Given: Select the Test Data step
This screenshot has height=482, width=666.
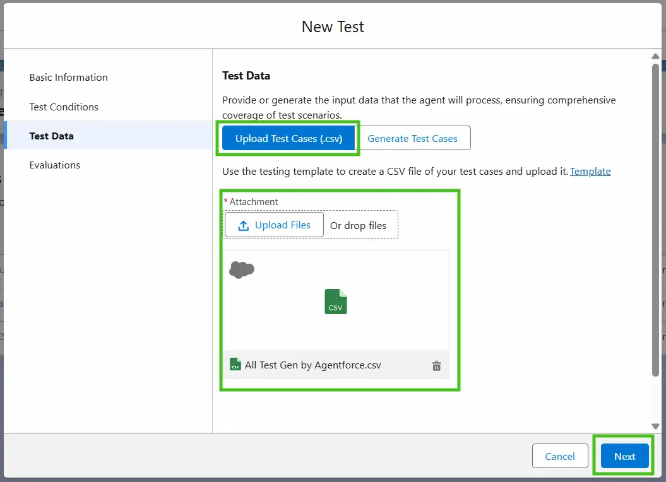Looking at the screenshot, I should [x=52, y=136].
